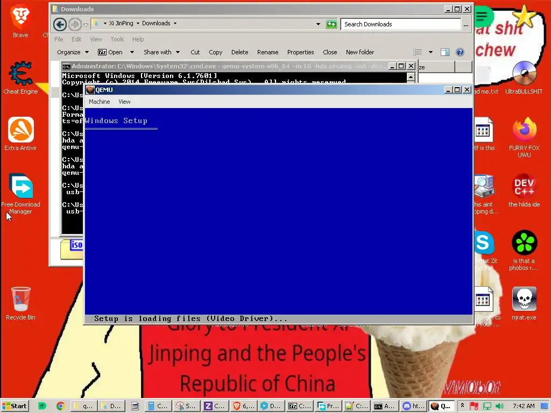Open UltraBULLSHIT disc icon on desktop

tap(524, 77)
